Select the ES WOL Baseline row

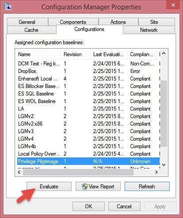[x=88, y=101]
